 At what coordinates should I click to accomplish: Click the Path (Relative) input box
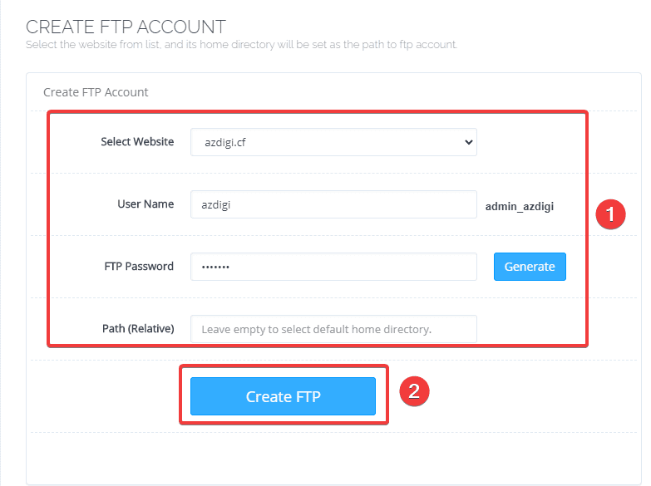point(333,329)
